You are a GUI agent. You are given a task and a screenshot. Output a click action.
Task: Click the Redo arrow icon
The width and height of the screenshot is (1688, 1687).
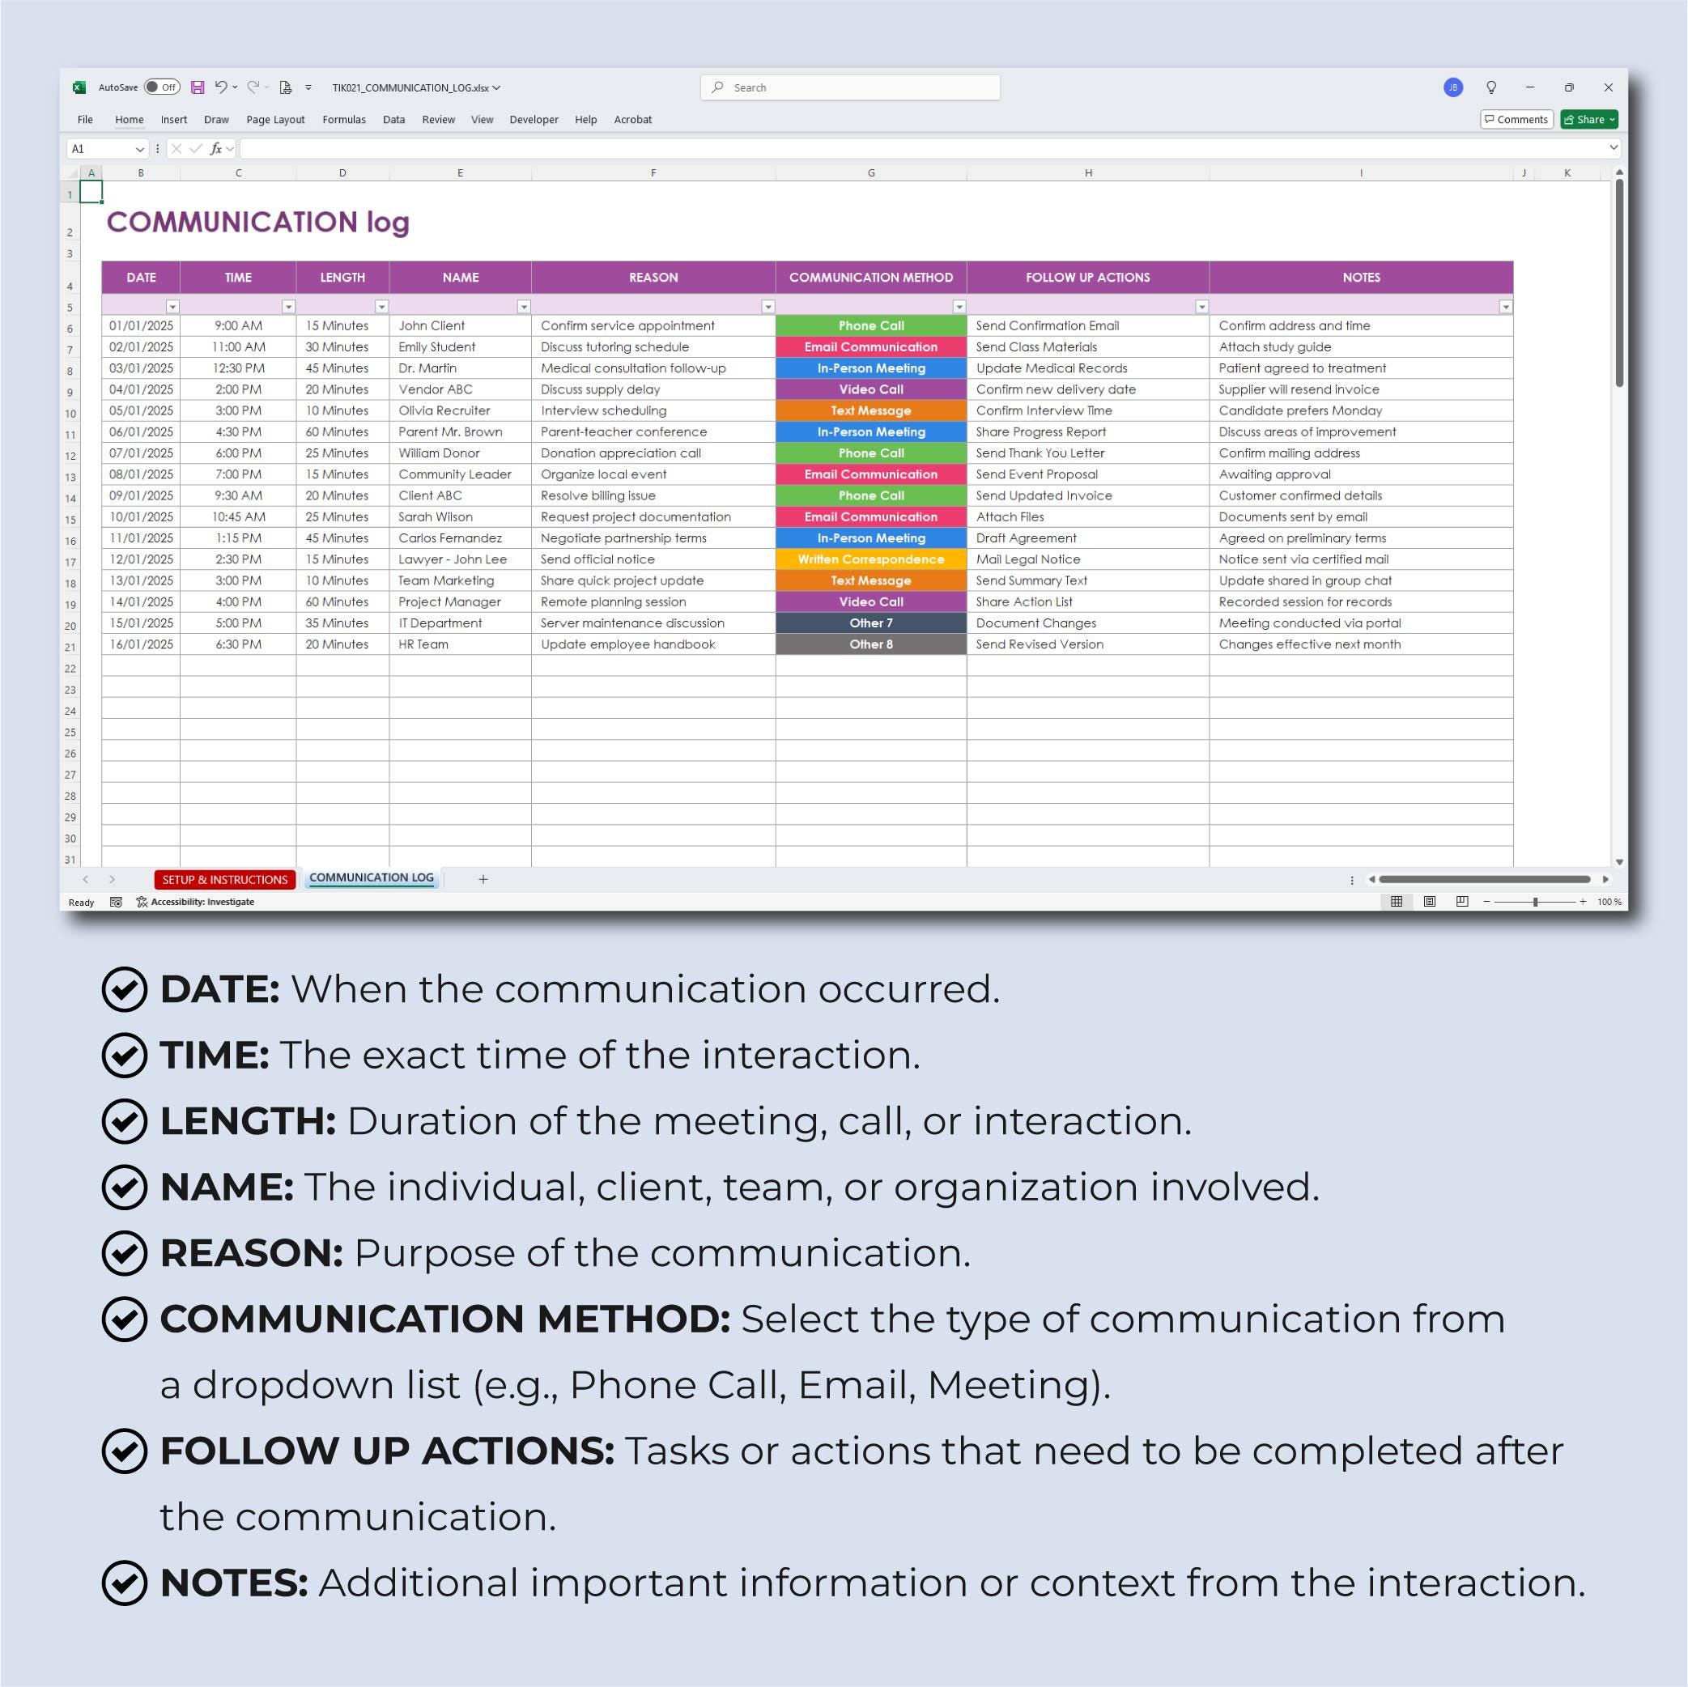click(253, 87)
